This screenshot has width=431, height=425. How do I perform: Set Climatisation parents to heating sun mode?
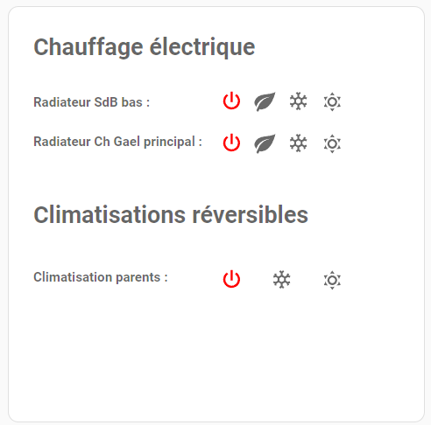click(x=332, y=280)
